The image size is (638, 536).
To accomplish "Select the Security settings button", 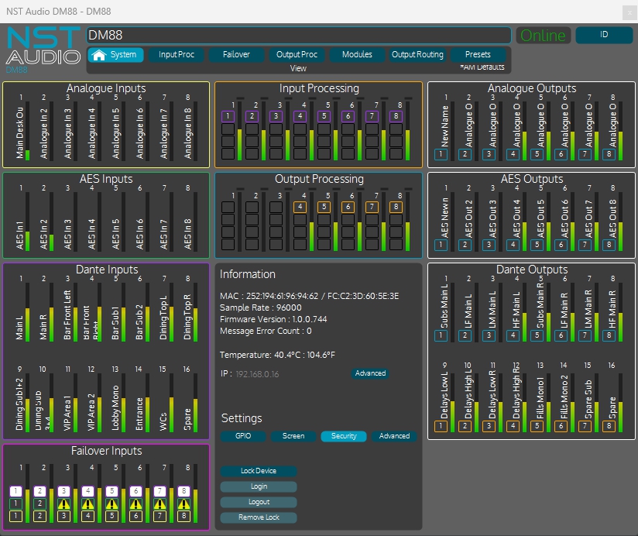I will pyautogui.click(x=344, y=436).
